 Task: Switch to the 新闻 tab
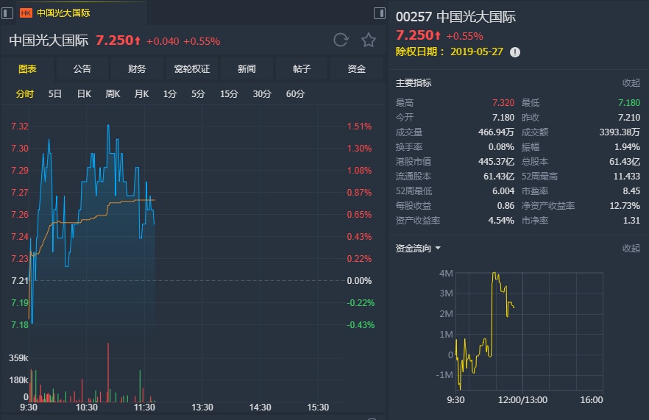pyautogui.click(x=247, y=68)
